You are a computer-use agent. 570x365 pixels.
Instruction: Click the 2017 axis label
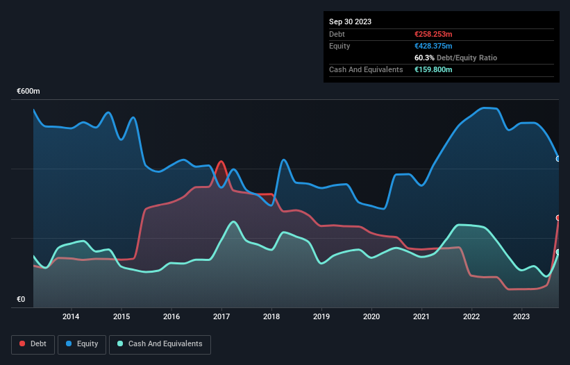click(221, 316)
